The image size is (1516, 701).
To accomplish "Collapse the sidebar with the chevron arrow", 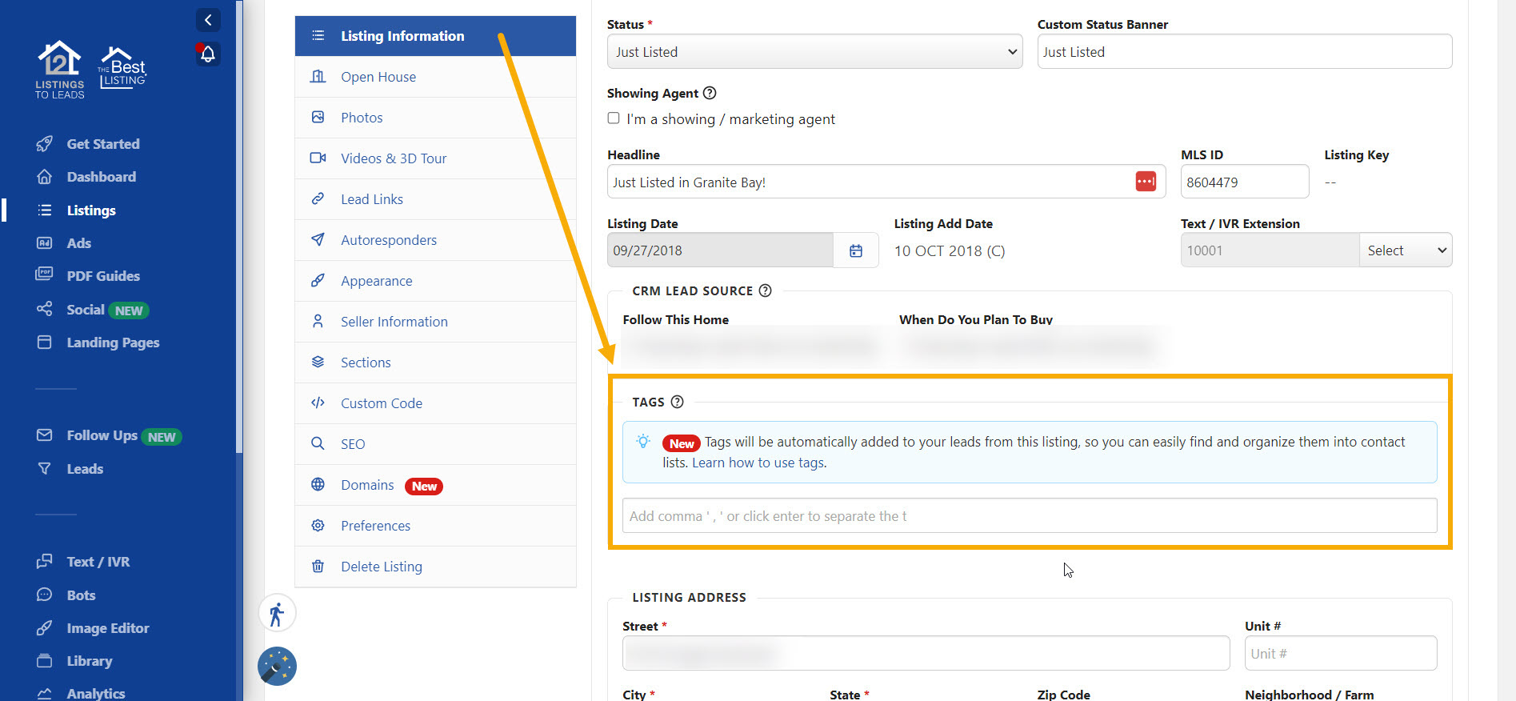I will (x=208, y=20).
